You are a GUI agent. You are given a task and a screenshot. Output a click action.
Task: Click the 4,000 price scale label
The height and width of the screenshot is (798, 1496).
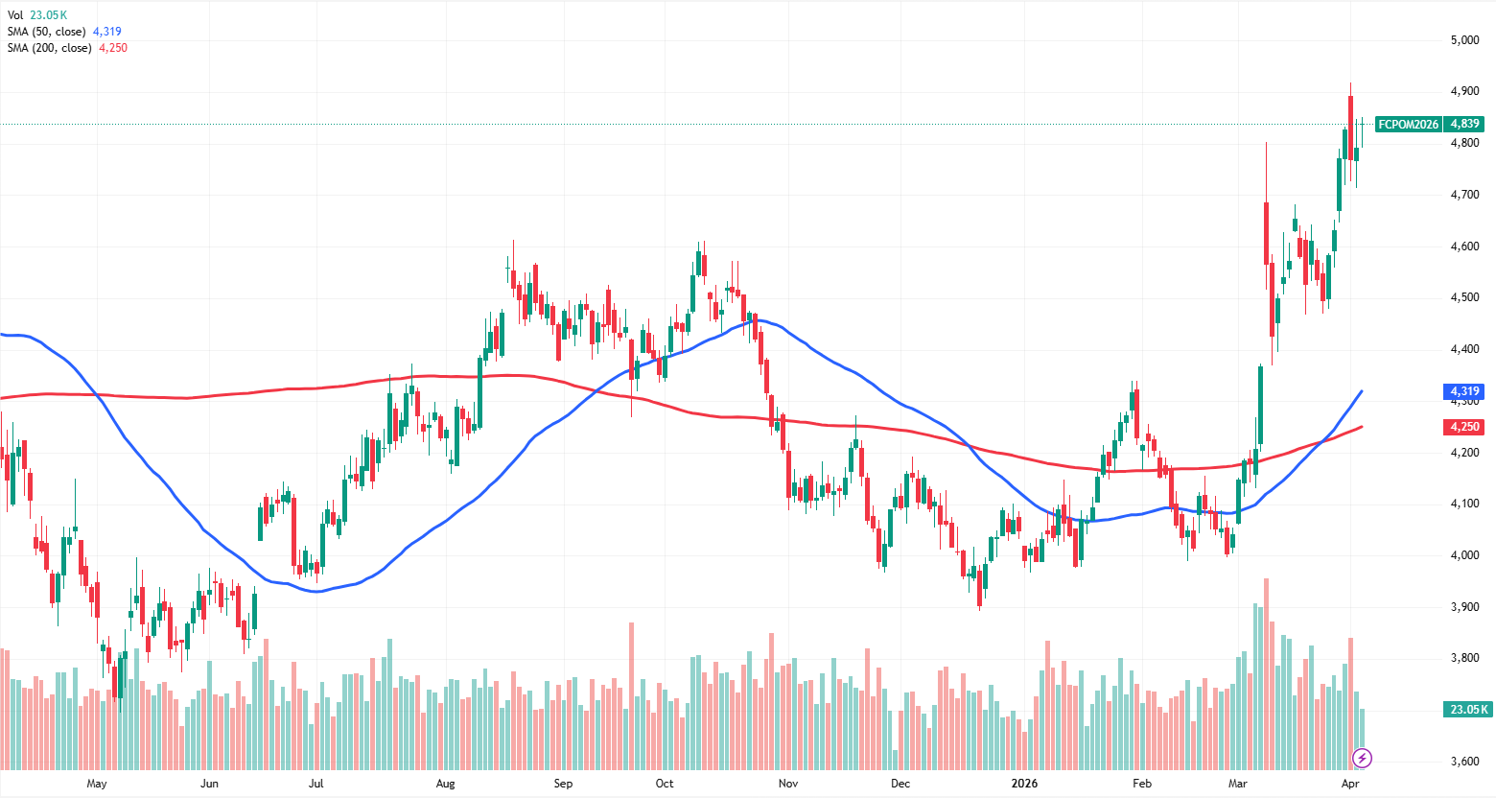(1464, 555)
